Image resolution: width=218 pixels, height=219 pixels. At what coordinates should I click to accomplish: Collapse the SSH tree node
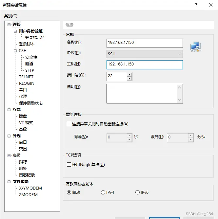15,51
